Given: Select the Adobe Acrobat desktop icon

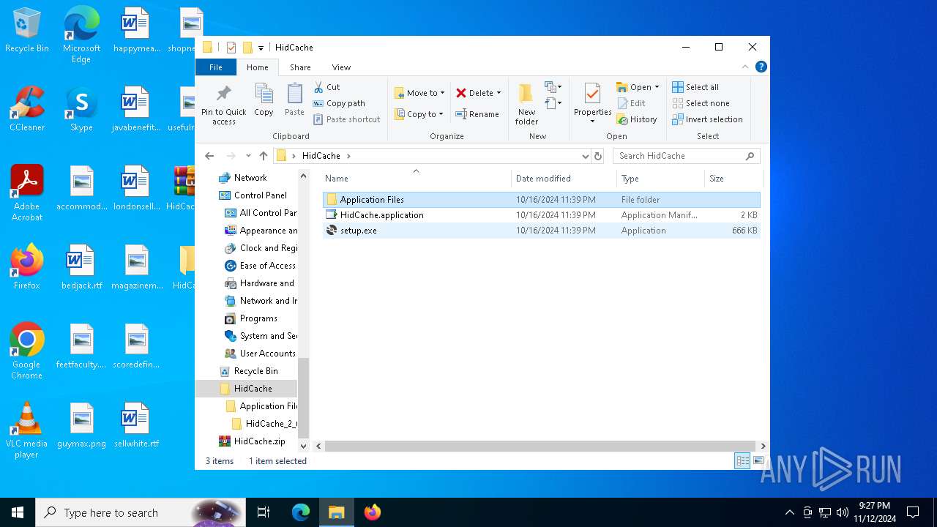Looking at the screenshot, I should pyautogui.click(x=27, y=193).
